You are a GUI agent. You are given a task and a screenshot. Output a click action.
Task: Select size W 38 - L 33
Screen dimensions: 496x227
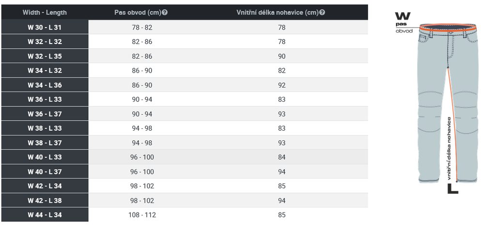[x=45, y=129]
